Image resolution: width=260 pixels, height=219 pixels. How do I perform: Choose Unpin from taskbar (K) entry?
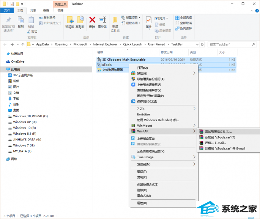[x=164, y=151]
